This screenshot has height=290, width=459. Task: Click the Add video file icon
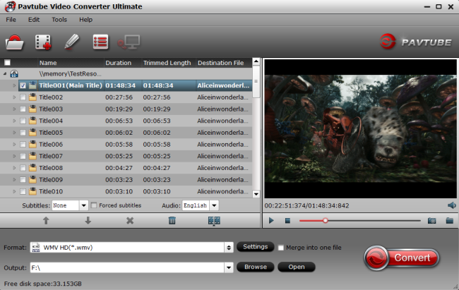pos(43,42)
